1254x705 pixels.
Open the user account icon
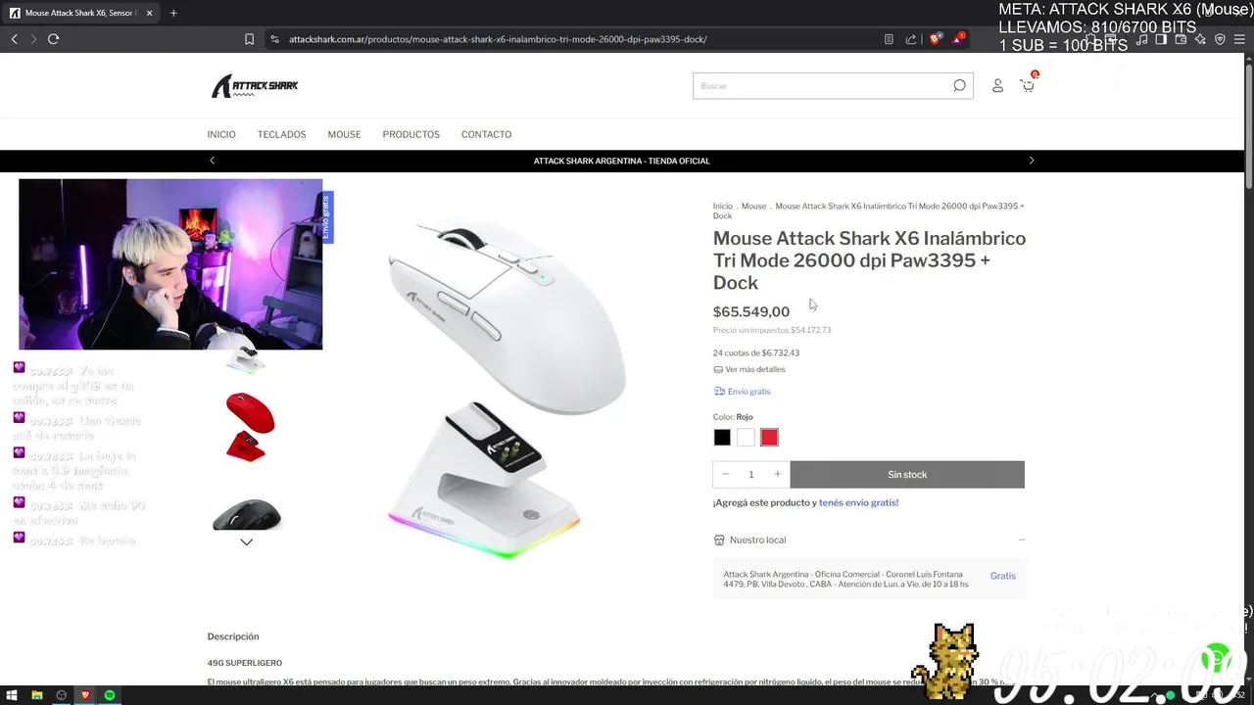[997, 85]
